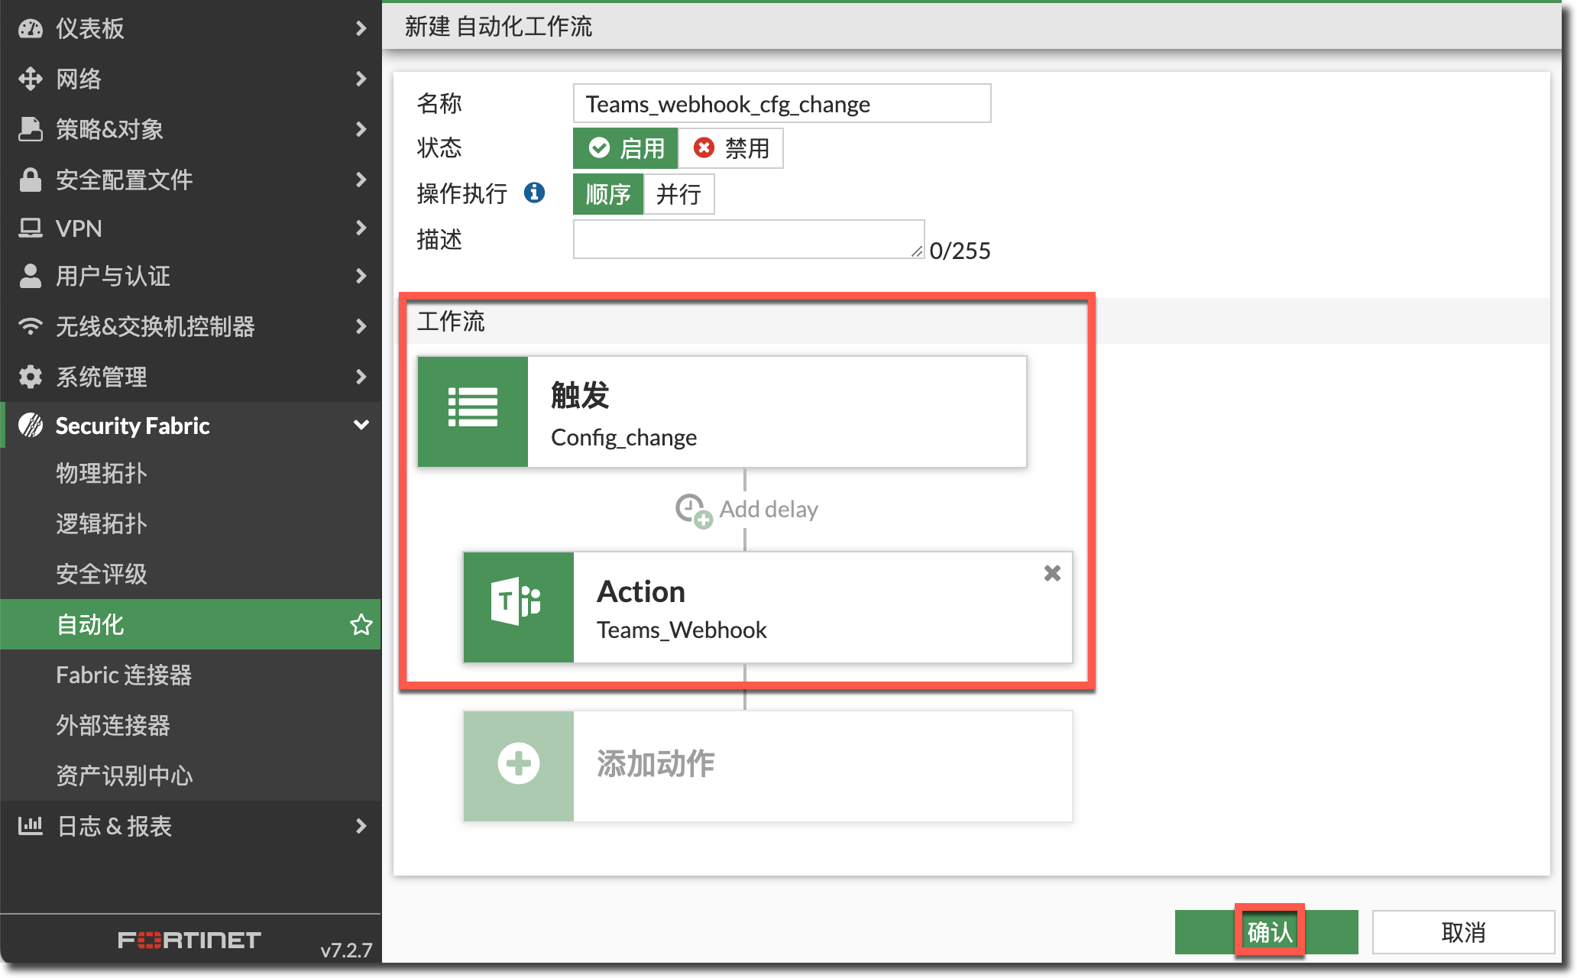The width and height of the screenshot is (1577, 978).
Task: Click the plus icon on 添加动作 card
Action: pos(518,764)
